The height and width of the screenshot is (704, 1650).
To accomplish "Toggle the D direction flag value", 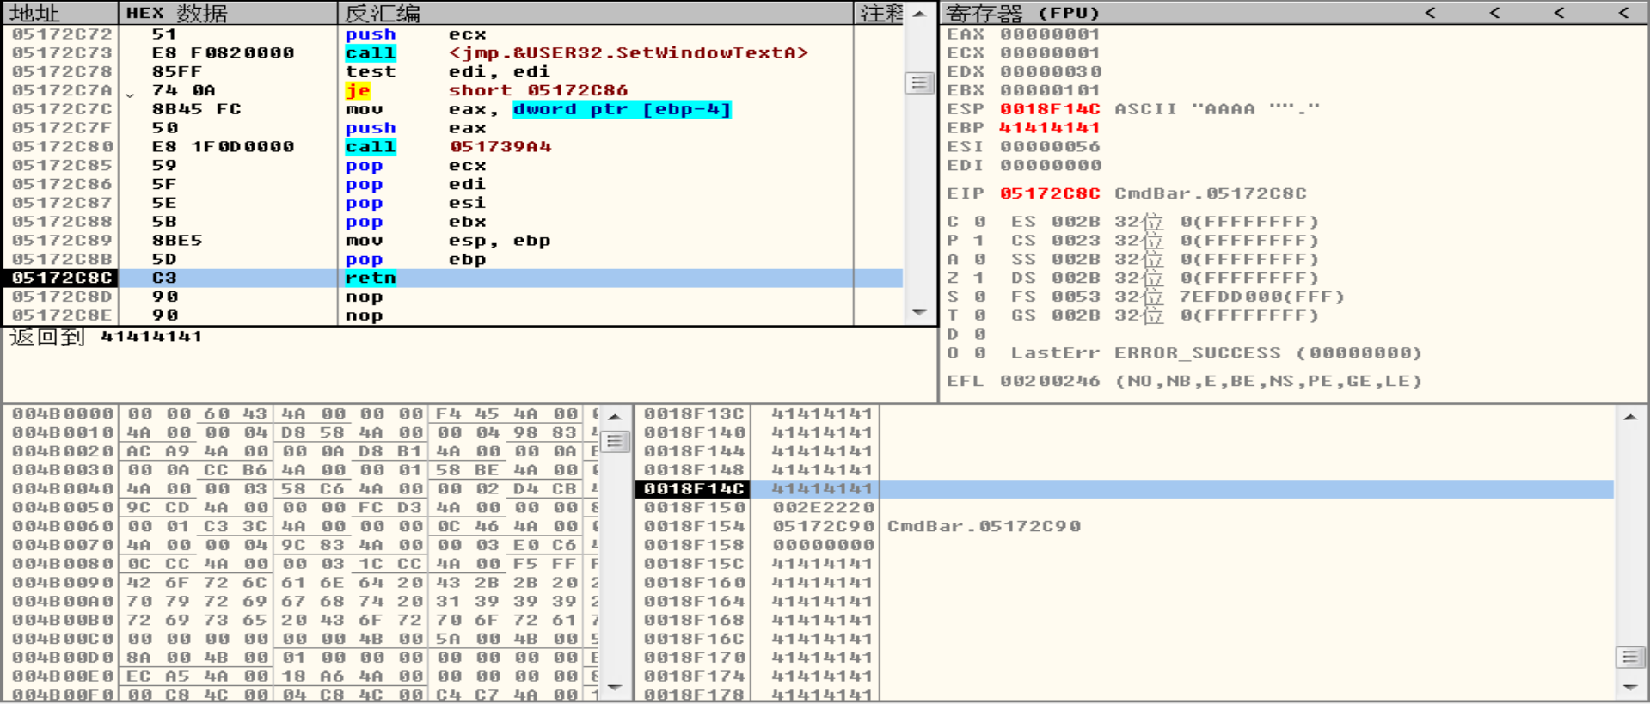I will [979, 334].
